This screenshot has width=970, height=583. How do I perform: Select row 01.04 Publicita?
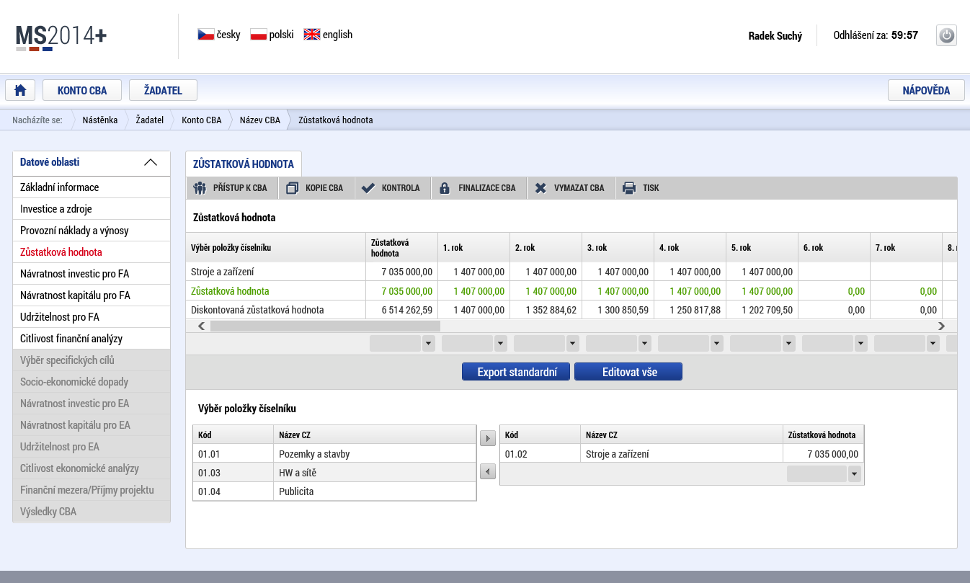(x=334, y=491)
